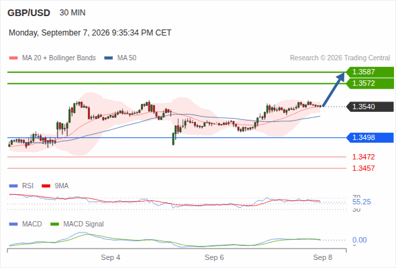Click the 1.3472 support level label
The width and height of the screenshot is (396, 268).
[363, 157]
